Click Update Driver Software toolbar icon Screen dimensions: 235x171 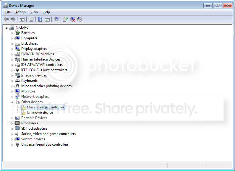[x=66, y=19]
